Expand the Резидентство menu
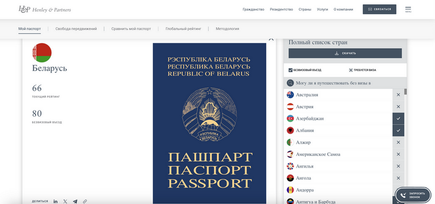 pyautogui.click(x=281, y=10)
